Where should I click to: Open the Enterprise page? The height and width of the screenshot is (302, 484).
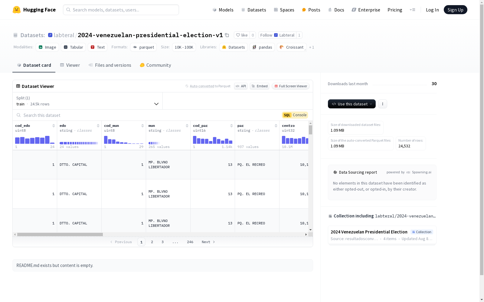point(366,10)
